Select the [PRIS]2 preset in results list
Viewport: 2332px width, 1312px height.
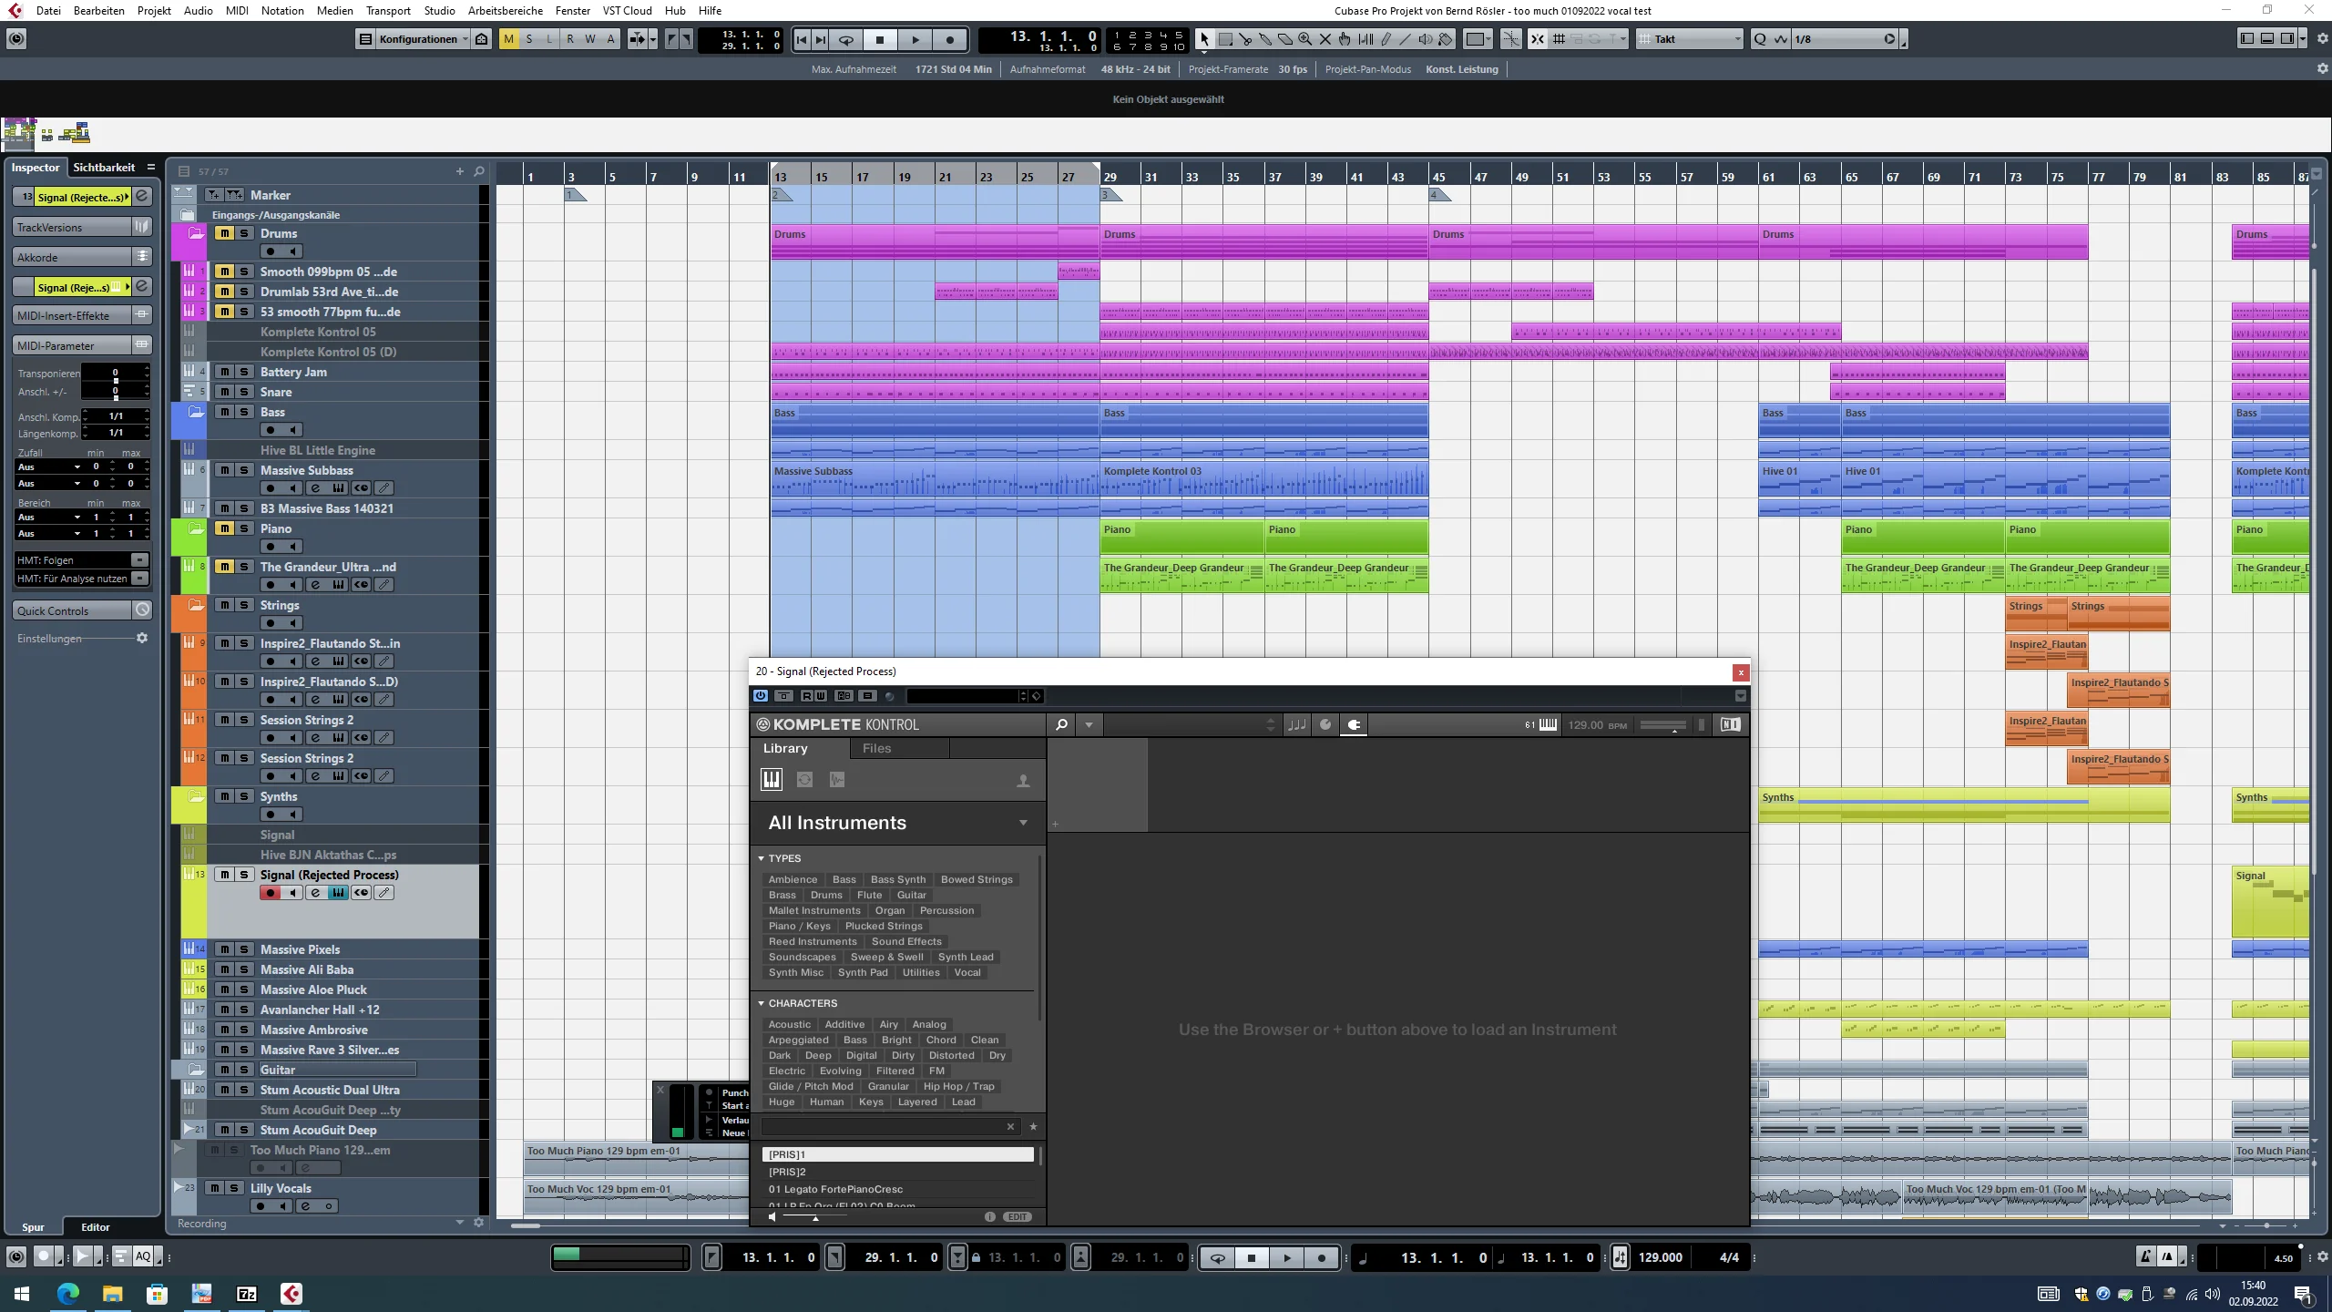click(x=897, y=1172)
